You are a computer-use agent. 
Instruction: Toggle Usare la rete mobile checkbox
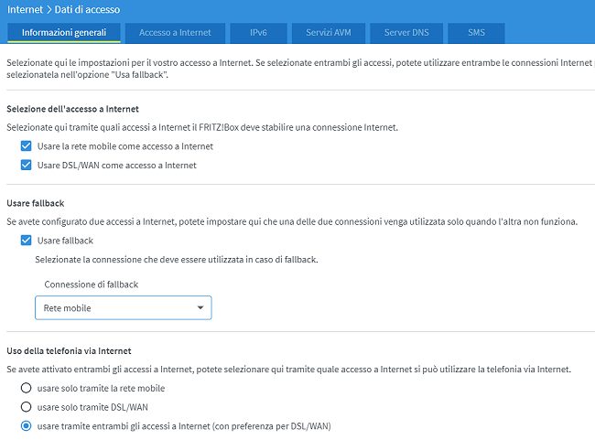[x=27, y=146]
